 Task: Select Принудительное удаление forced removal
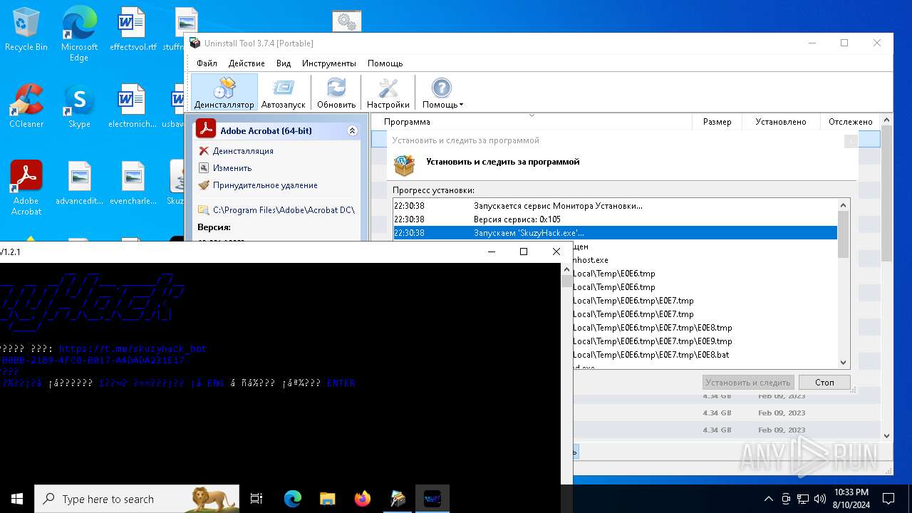coord(264,185)
